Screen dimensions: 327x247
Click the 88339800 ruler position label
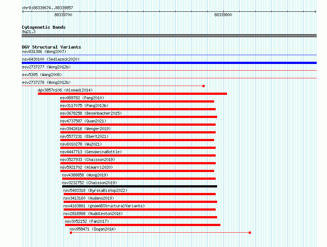[223, 15]
